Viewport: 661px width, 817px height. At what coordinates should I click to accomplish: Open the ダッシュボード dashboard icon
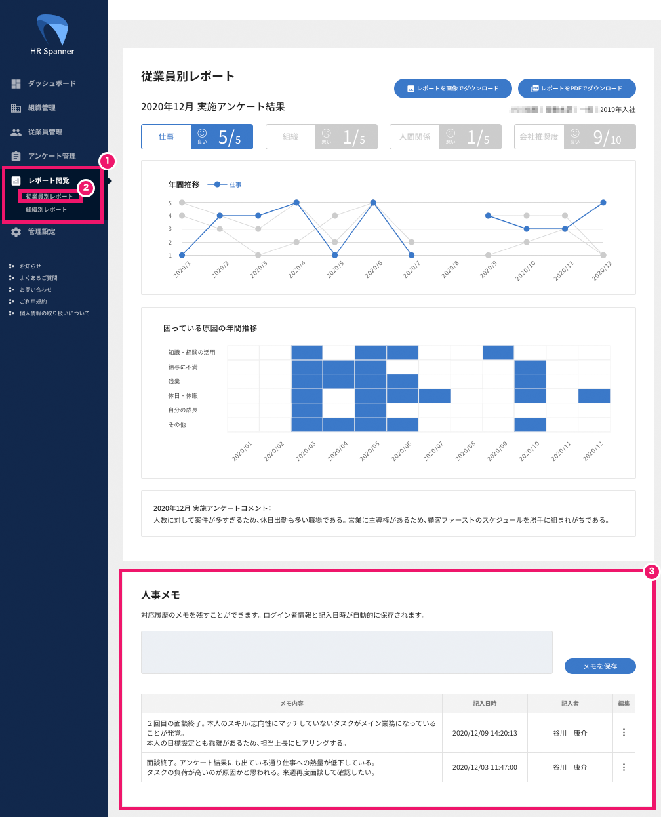(16, 84)
